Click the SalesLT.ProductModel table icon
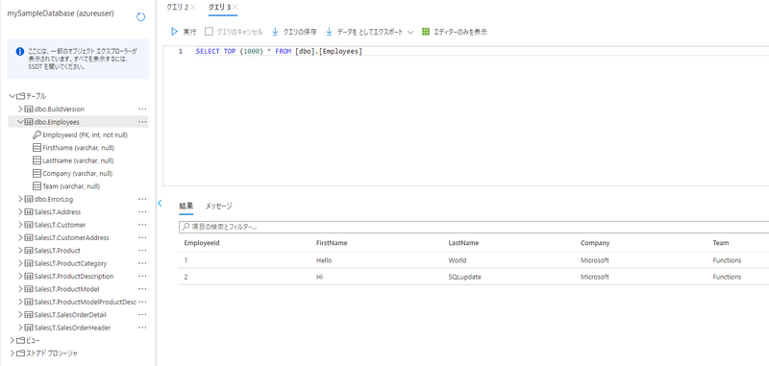This screenshot has width=769, height=366. (x=29, y=289)
